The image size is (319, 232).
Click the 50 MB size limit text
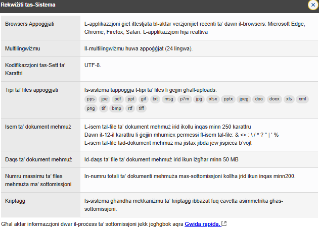point(161,159)
